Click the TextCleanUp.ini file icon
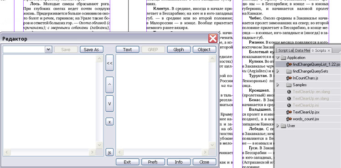Viewport: 341px width, 168px height. pos(289,105)
